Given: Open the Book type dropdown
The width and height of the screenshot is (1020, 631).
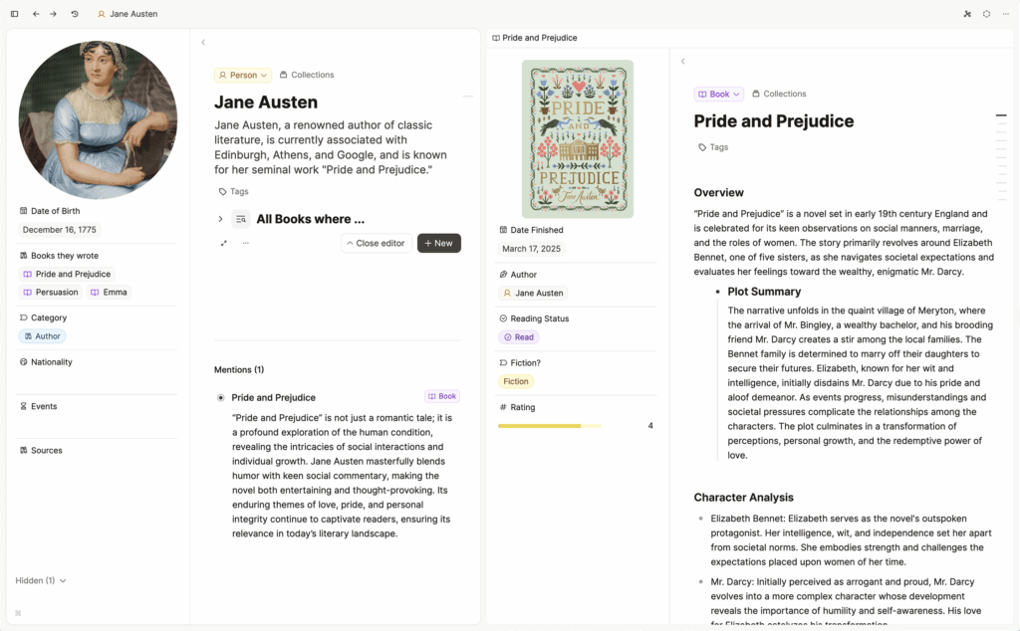Looking at the screenshot, I should [718, 95].
